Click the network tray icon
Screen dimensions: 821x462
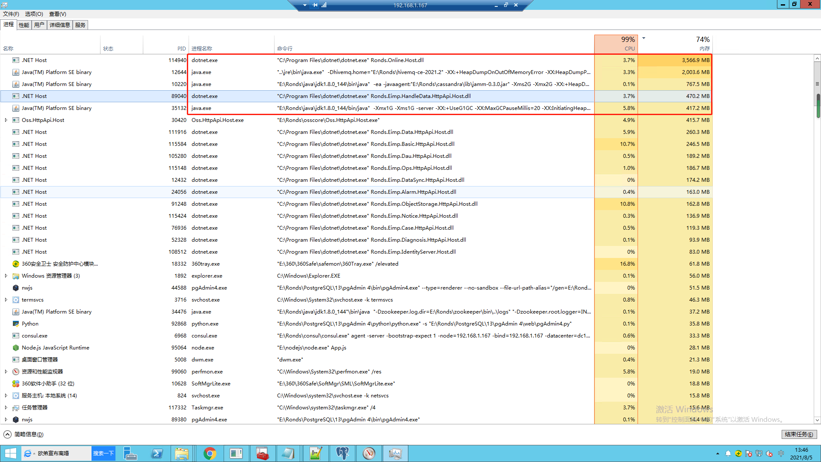pyautogui.click(x=759, y=453)
